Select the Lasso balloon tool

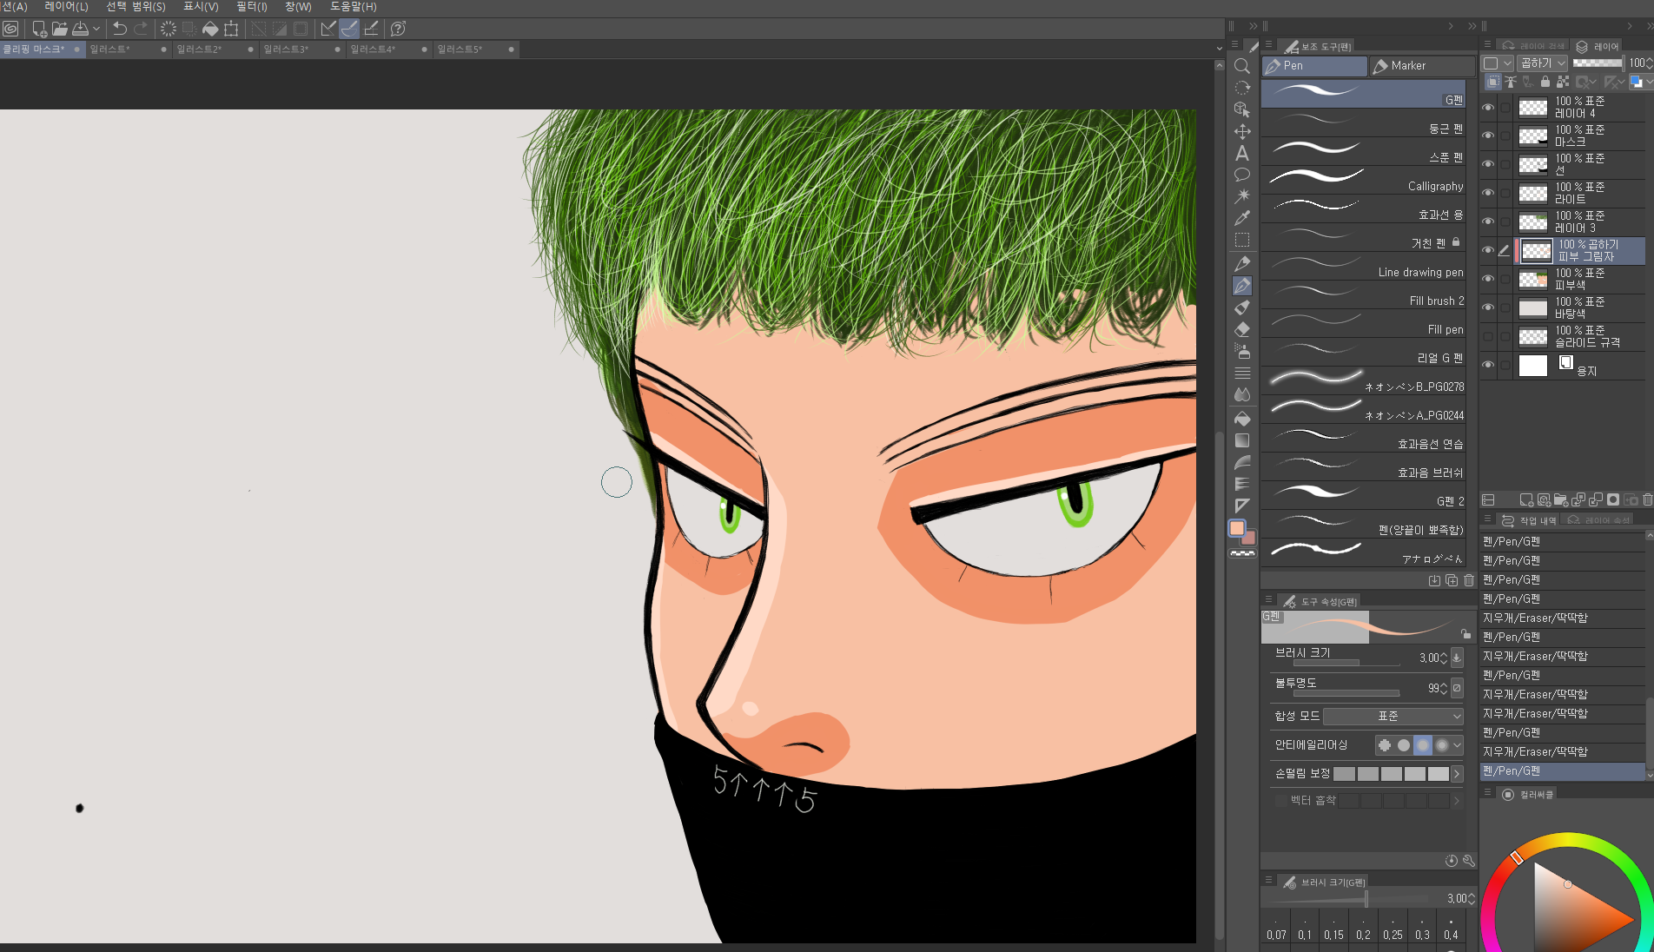[x=1242, y=175]
